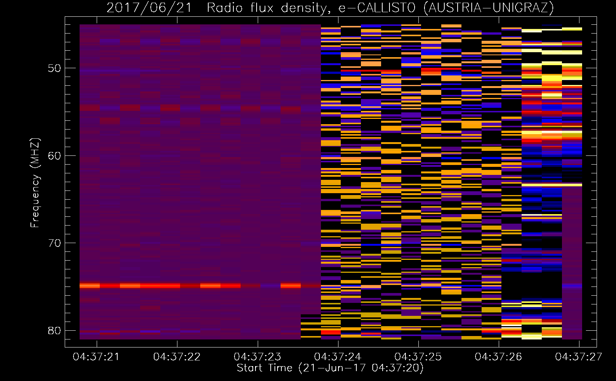This screenshot has width=616, height=381.
Task: Click the 04:37:24 time tick label
Action: pos(338,357)
